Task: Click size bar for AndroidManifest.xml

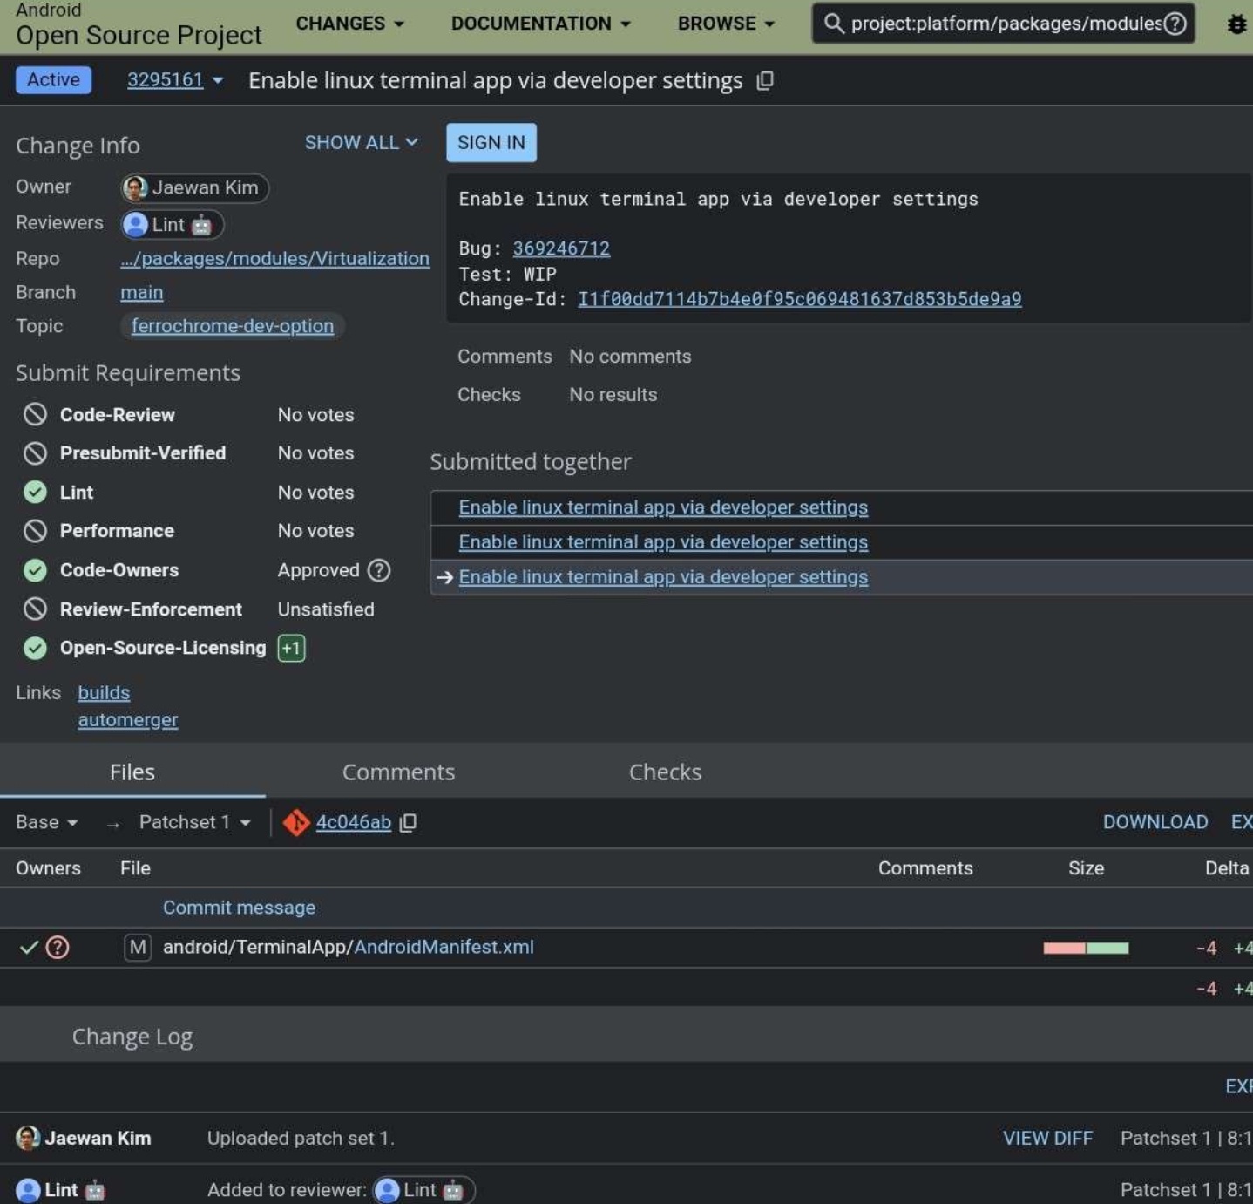Action: coord(1086,948)
